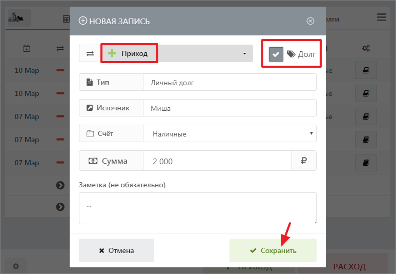Toggle the Долг checkbox

pos(276,54)
